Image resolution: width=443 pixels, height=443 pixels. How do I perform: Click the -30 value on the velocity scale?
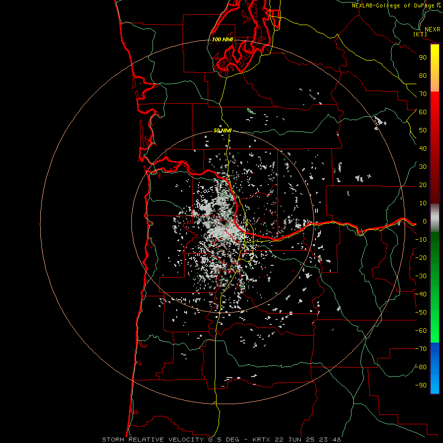tap(421, 276)
